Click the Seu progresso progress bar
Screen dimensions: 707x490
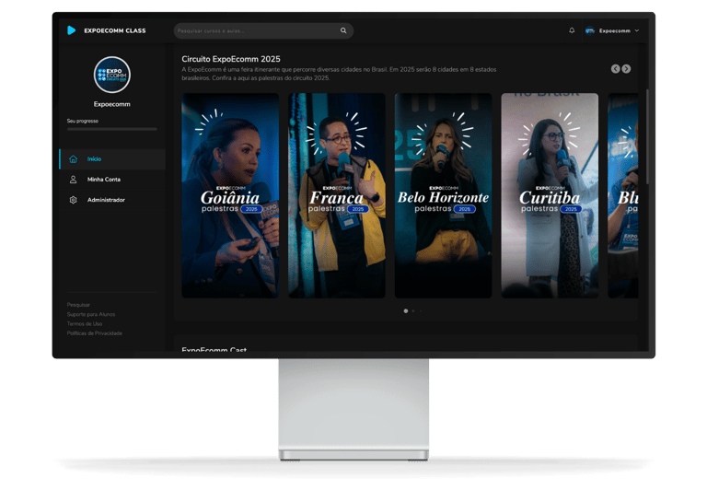(x=112, y=129)
